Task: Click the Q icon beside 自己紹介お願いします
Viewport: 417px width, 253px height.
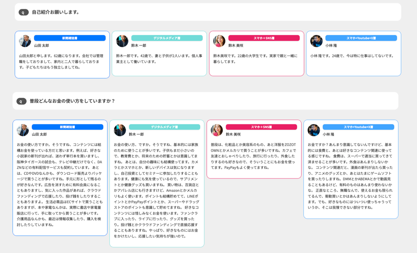Action: click(x=23, y=12)
